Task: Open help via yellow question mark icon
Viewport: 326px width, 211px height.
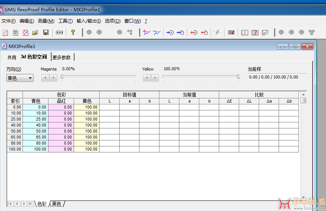Action: click(73, 32)
